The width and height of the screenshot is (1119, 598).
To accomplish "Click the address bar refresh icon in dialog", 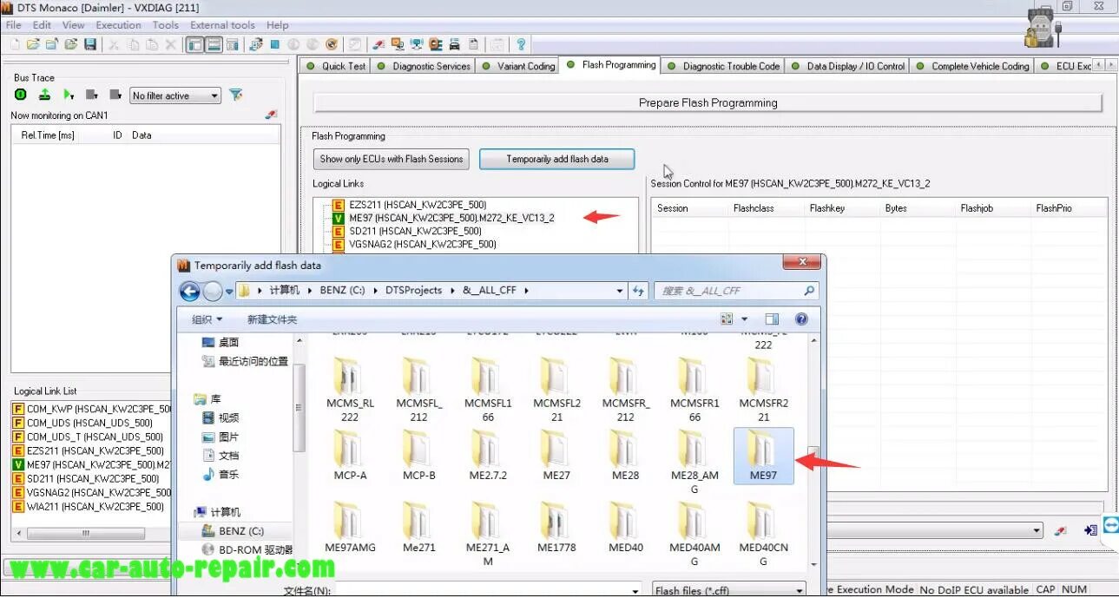I will pyautogui.click(x=639, y=291).
